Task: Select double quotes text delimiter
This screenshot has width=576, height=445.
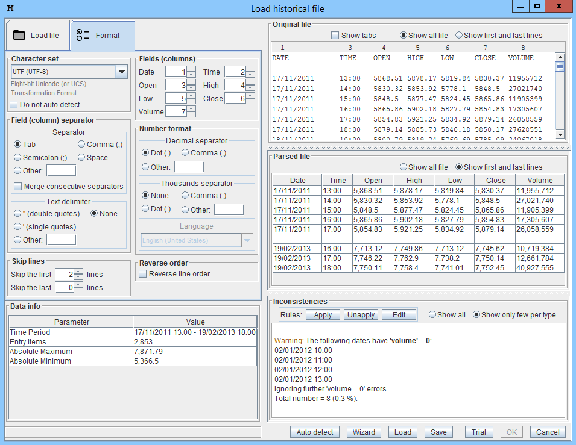Action: click(x=17, y=214)
